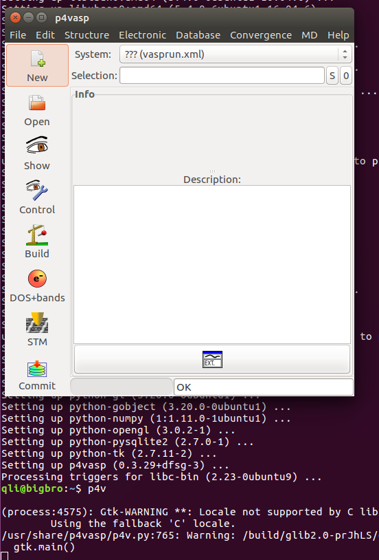
Task: Click the EXT. graph window button
Action: click(x=212, y=359)
